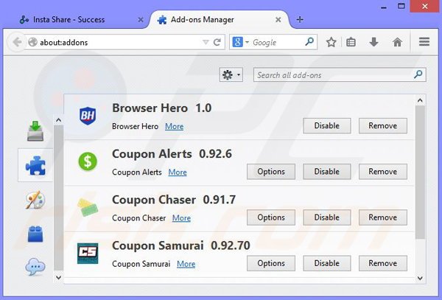Remove the Coupon Samurai extension
The height and width of the screenshot is (300, 442).
(383, 263)
